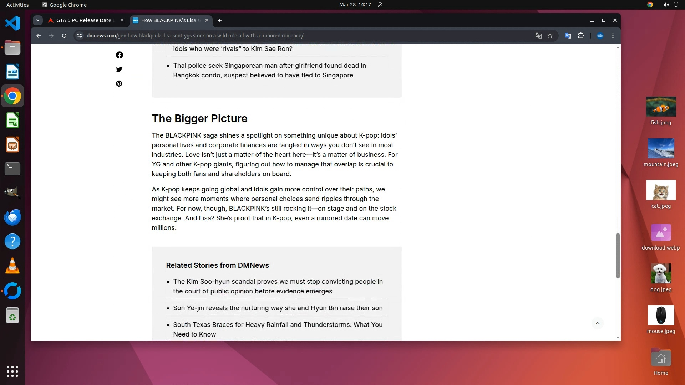Open Son Ye-jin and Hyun Bin story link
The height and width of the screenshot is (385, 685).
tap(278, 308)
